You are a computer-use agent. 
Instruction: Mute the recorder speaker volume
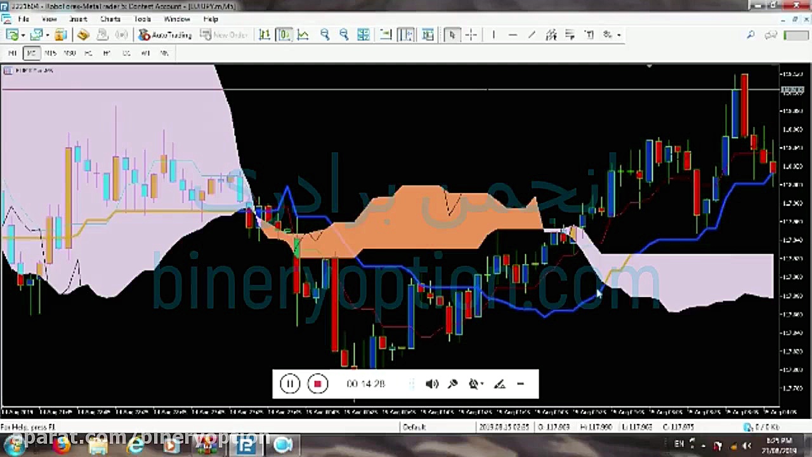(432, 384)
